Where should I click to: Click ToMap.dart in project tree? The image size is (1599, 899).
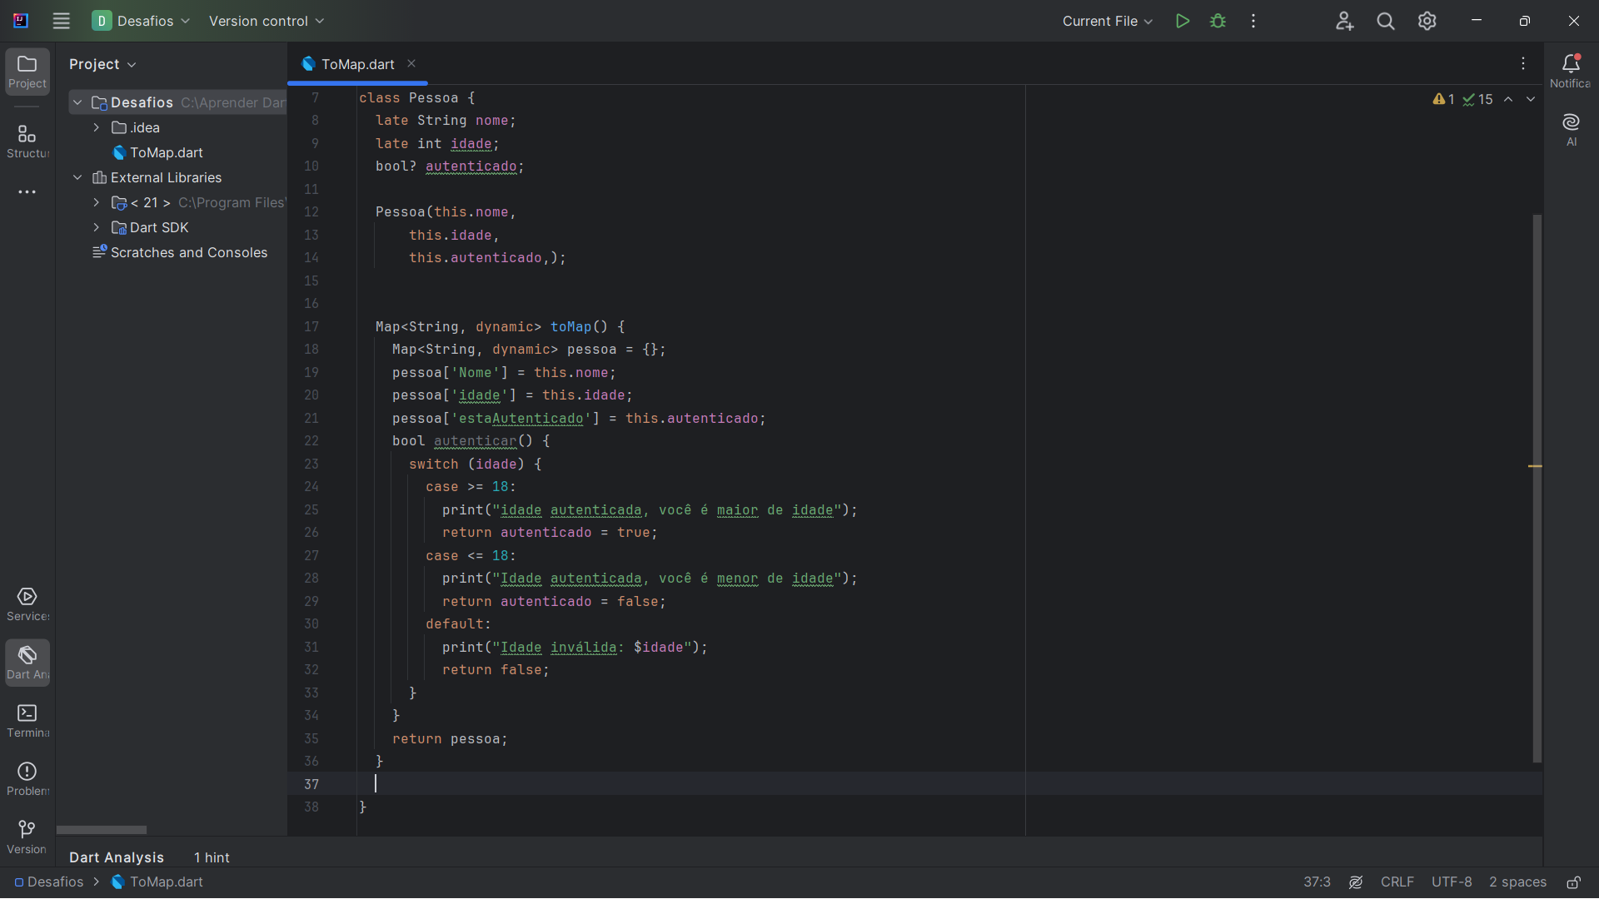(167, 152)
